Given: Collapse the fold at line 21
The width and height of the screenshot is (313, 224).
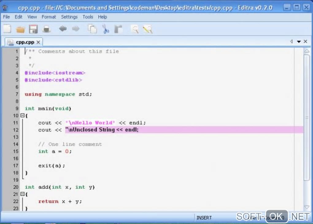Looking at the screenshot, I should click(x=23, y=194).
